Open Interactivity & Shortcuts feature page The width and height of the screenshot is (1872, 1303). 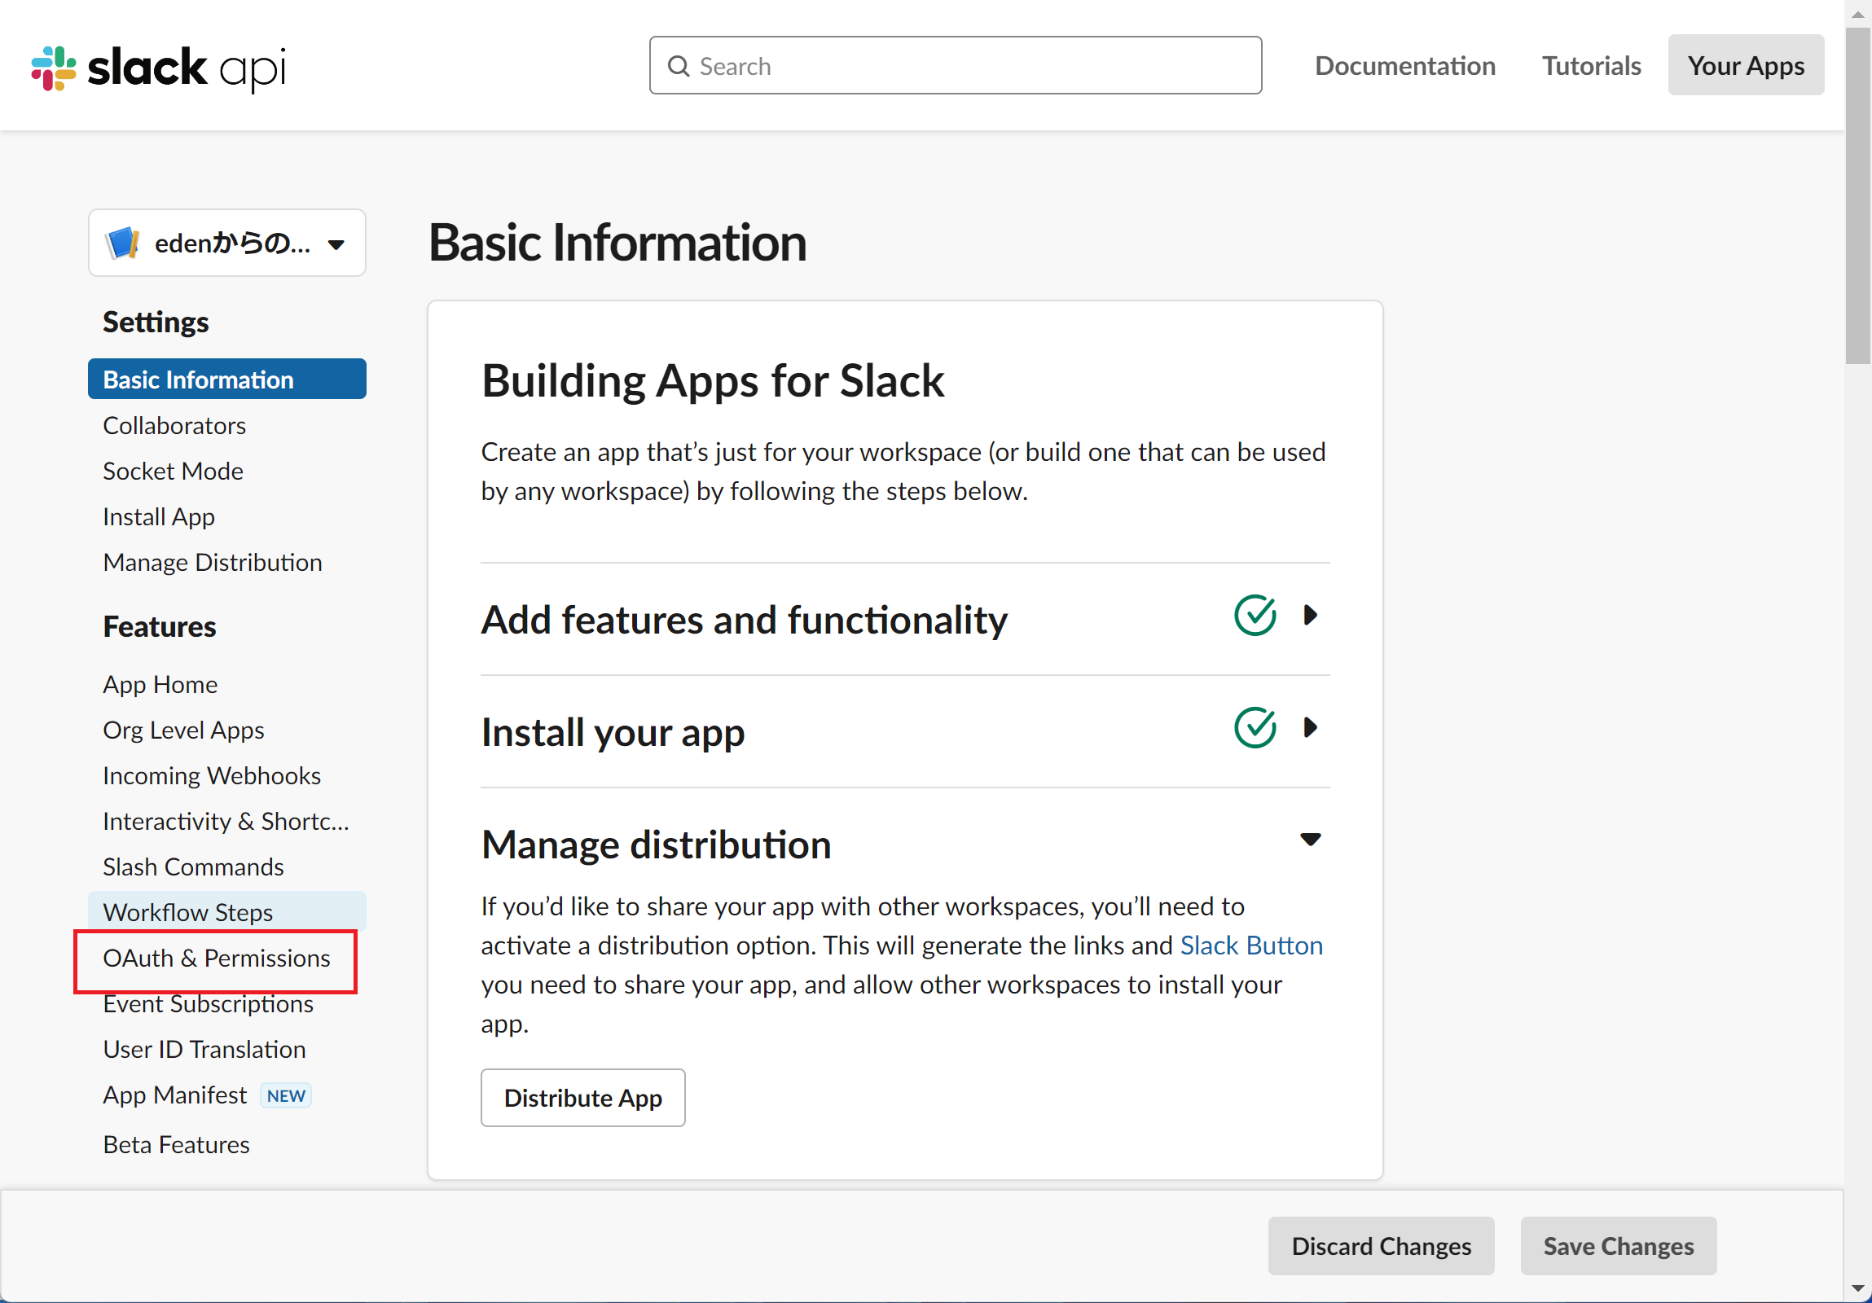coord(226,822)
